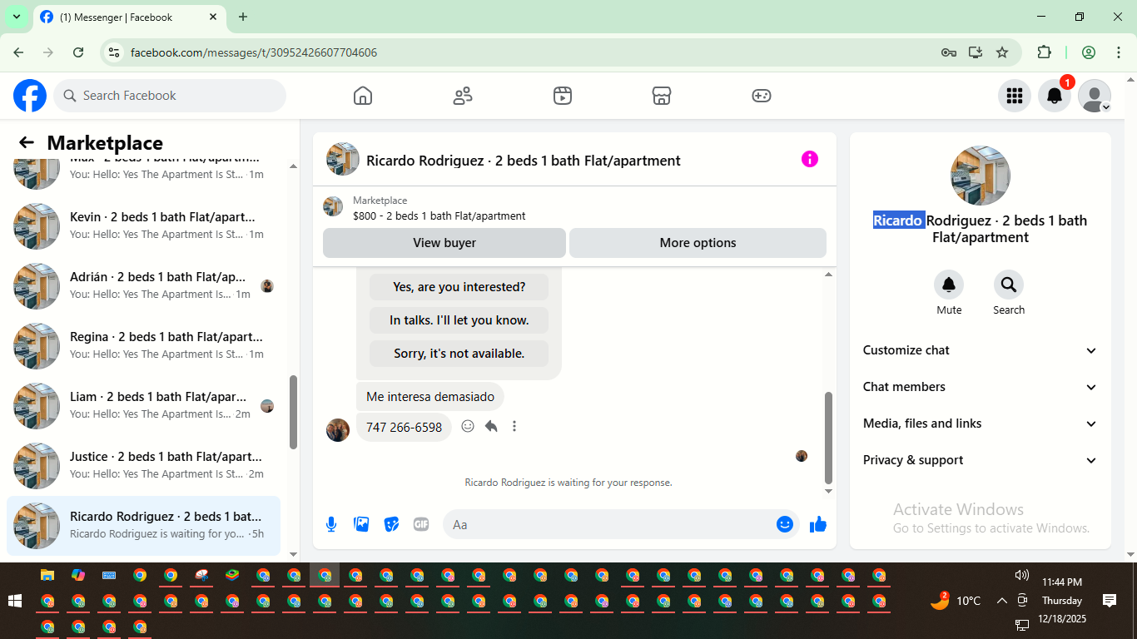The width and height of the screenshot is (1137, 639).
Task: Choose 'Sorry, it's not available.' reply
Action: [459, 354]
